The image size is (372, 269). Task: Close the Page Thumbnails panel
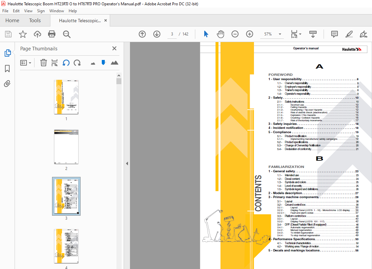[x=114, y=48]
